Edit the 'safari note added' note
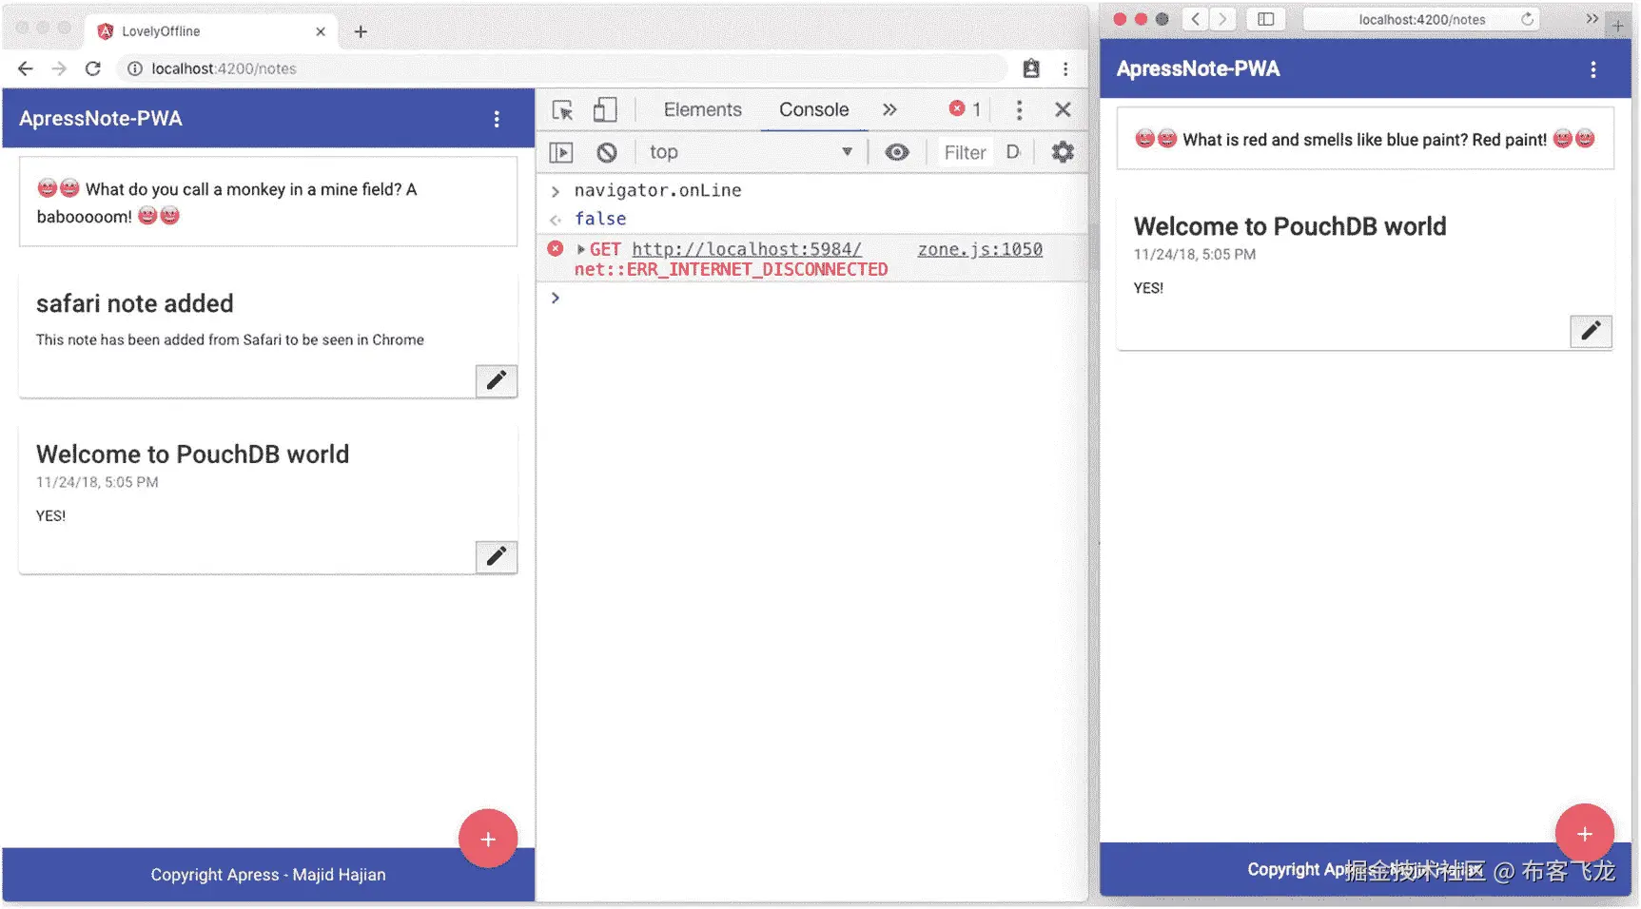The height and width of the screenshot is (909, 1641). (497, 380)
